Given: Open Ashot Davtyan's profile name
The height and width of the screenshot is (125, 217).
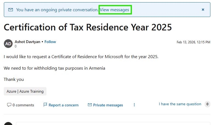Looking at the screenshot, I should click(x=27, y=42).
